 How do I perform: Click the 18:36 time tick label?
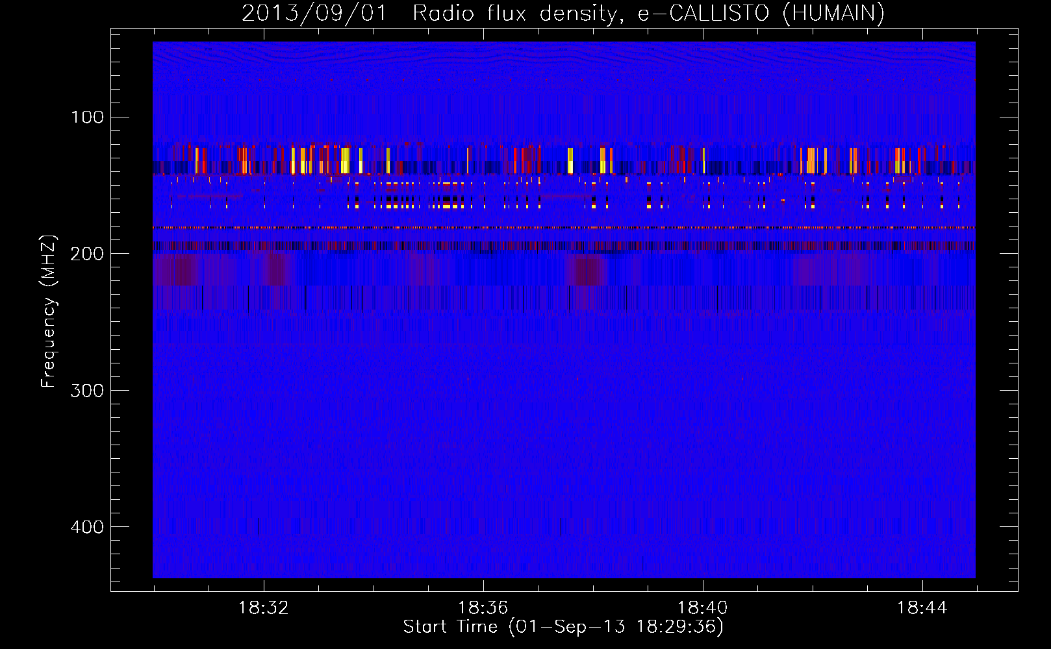[483, 608]
